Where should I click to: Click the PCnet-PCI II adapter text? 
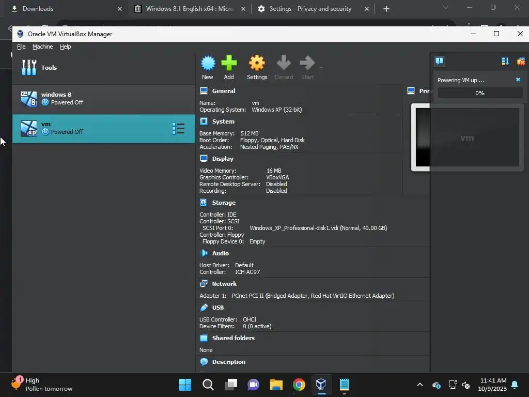point(313,296)
